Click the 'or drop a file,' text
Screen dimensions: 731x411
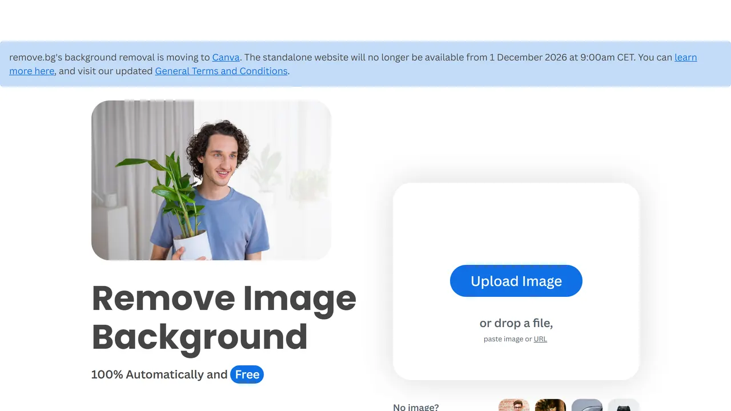516,323
